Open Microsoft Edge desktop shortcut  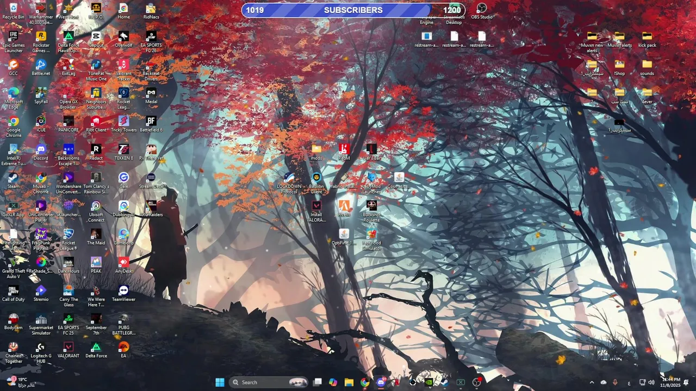tap(13, 98)
